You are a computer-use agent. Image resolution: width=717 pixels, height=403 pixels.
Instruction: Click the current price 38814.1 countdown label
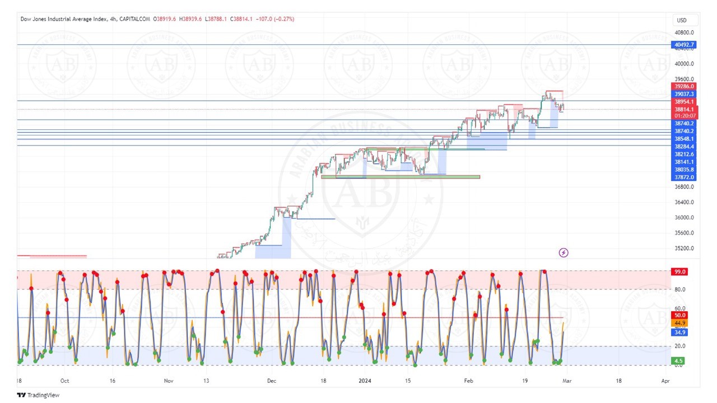[685, 113]
